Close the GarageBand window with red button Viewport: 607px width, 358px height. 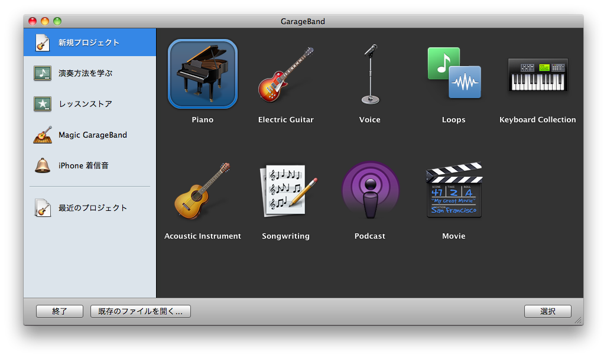[33, 21]
